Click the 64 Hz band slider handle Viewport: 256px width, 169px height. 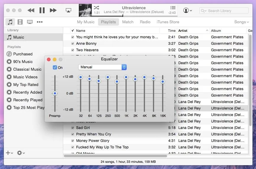(x=89, y=79)
